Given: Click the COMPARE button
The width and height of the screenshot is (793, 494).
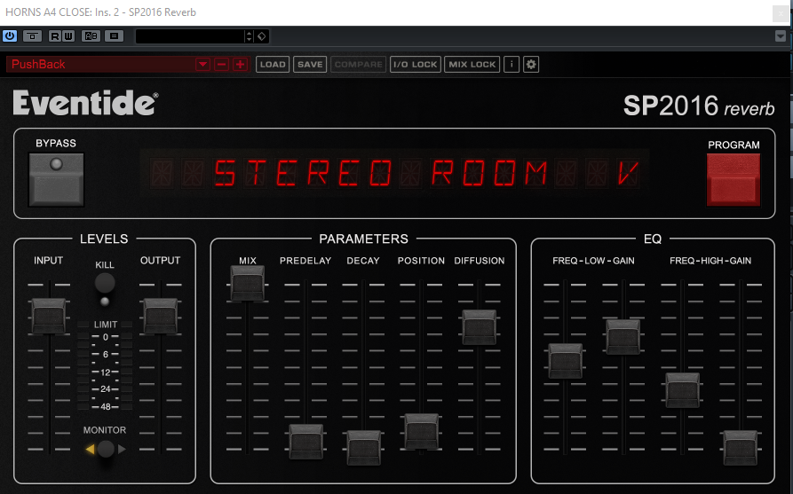Looking at the screenshot, I should click(x=359, y=64).
